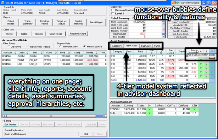Open the Rebal Report
The image size is (218, 139).
pyautogui.click(x=96, y=22)
